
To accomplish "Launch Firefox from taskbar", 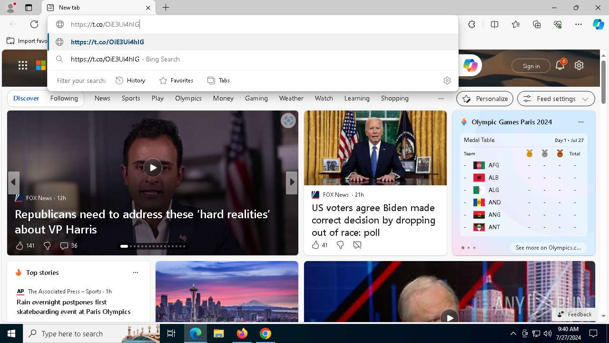I will point(242,333).
